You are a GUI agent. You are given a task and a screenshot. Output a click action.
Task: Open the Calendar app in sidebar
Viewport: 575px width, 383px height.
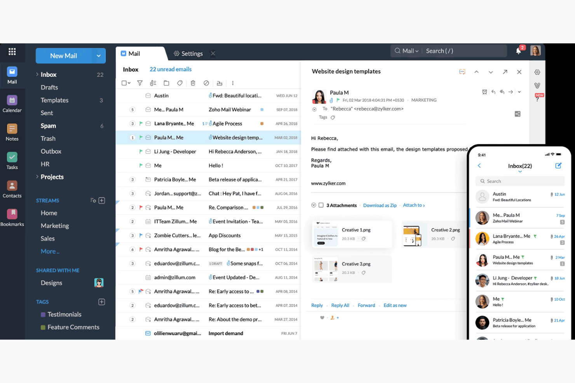coord(12,104)
